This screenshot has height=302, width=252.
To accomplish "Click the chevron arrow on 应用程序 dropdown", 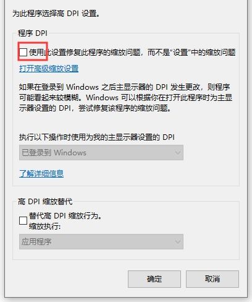I will tap(177, 241).
